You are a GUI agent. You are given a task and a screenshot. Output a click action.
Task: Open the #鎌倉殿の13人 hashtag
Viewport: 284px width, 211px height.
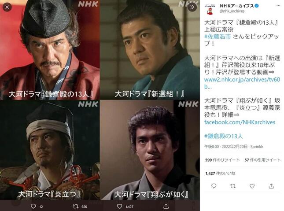pyautogui.click(x=223, y=136)
